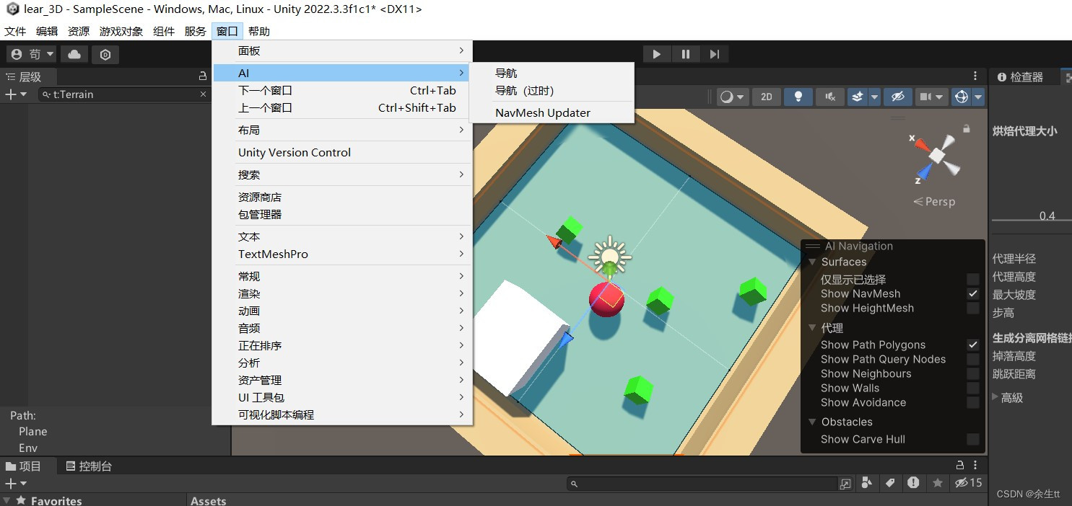Open the 组件 (Component) menu
The image size is (1072, 506).
[x=164, y=31]
